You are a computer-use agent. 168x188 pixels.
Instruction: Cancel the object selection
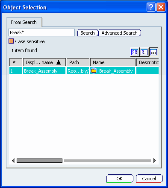click(x=149, y=179)
